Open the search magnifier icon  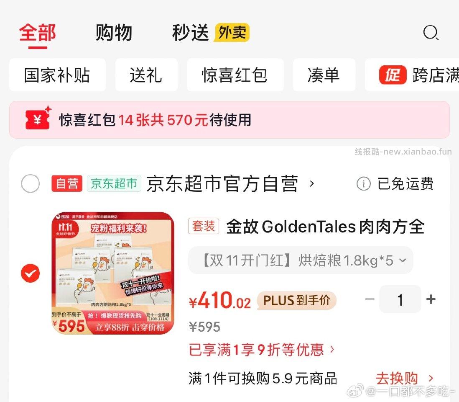pyautogui.click(x=431, y=33)
